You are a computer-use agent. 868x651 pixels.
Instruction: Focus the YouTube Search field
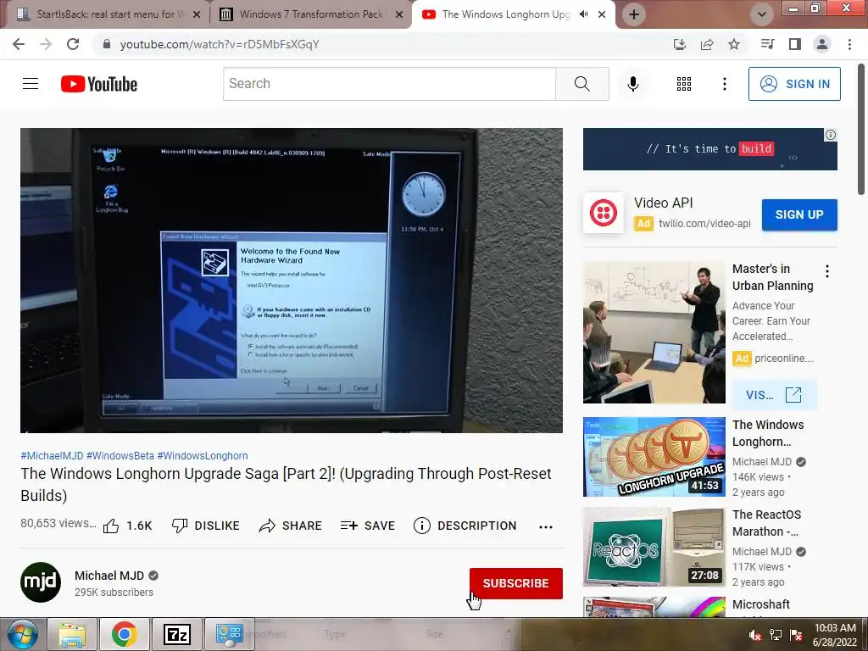[389, 84]
